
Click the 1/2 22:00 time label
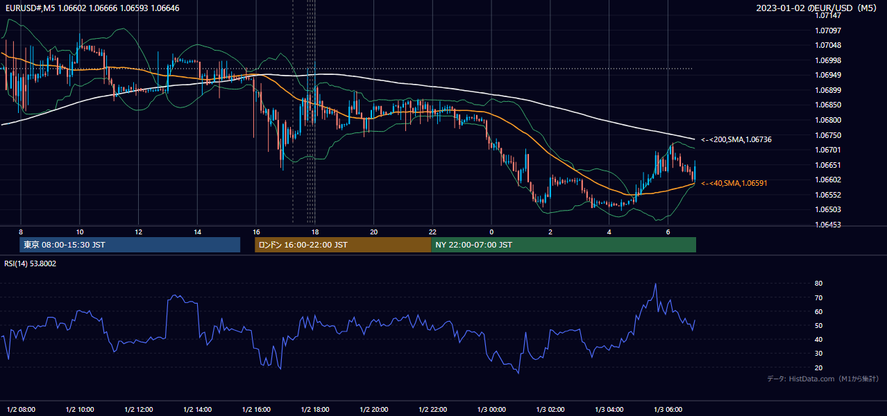433,409
